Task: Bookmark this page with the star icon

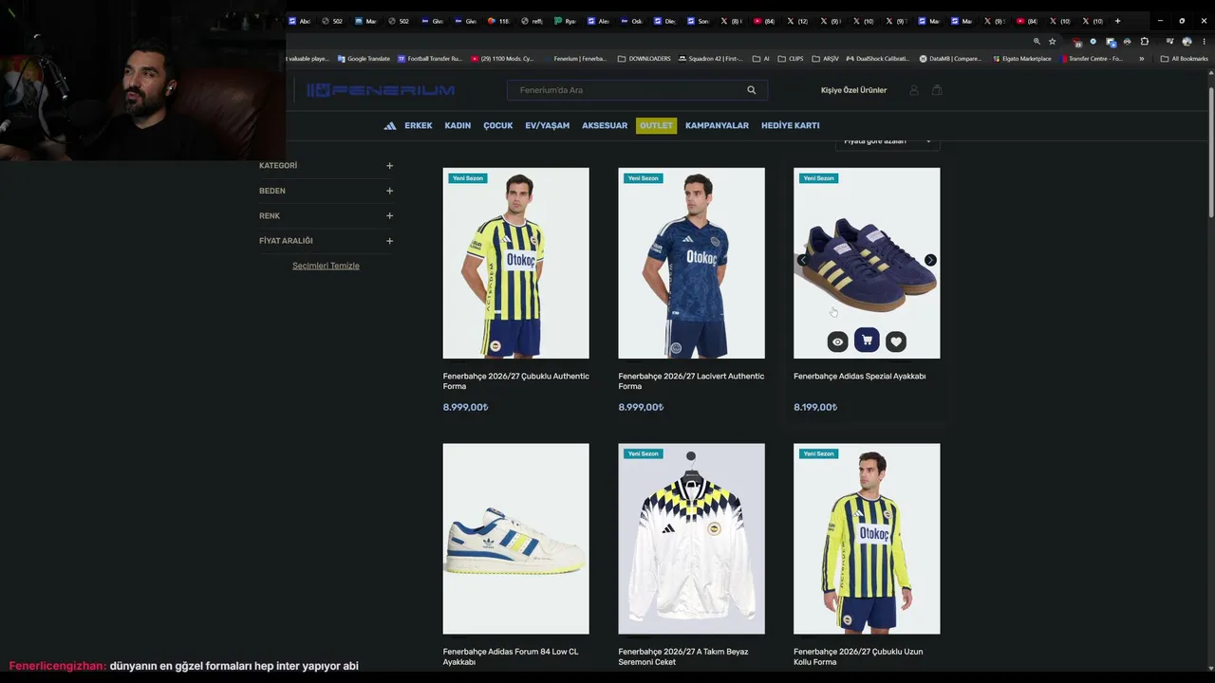Action: click(1052, 42)
